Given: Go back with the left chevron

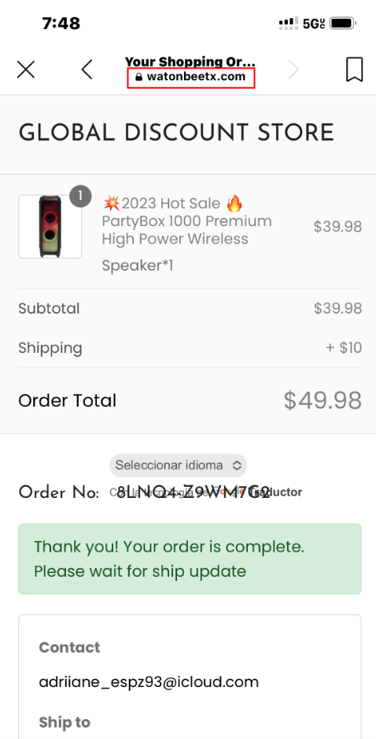Looking at the screenshot, I should tap(87, 70).
